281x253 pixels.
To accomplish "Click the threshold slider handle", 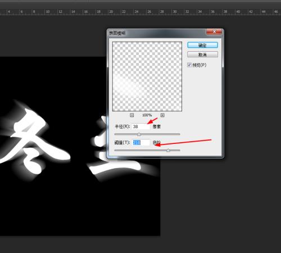I will (x=168, y=150).
